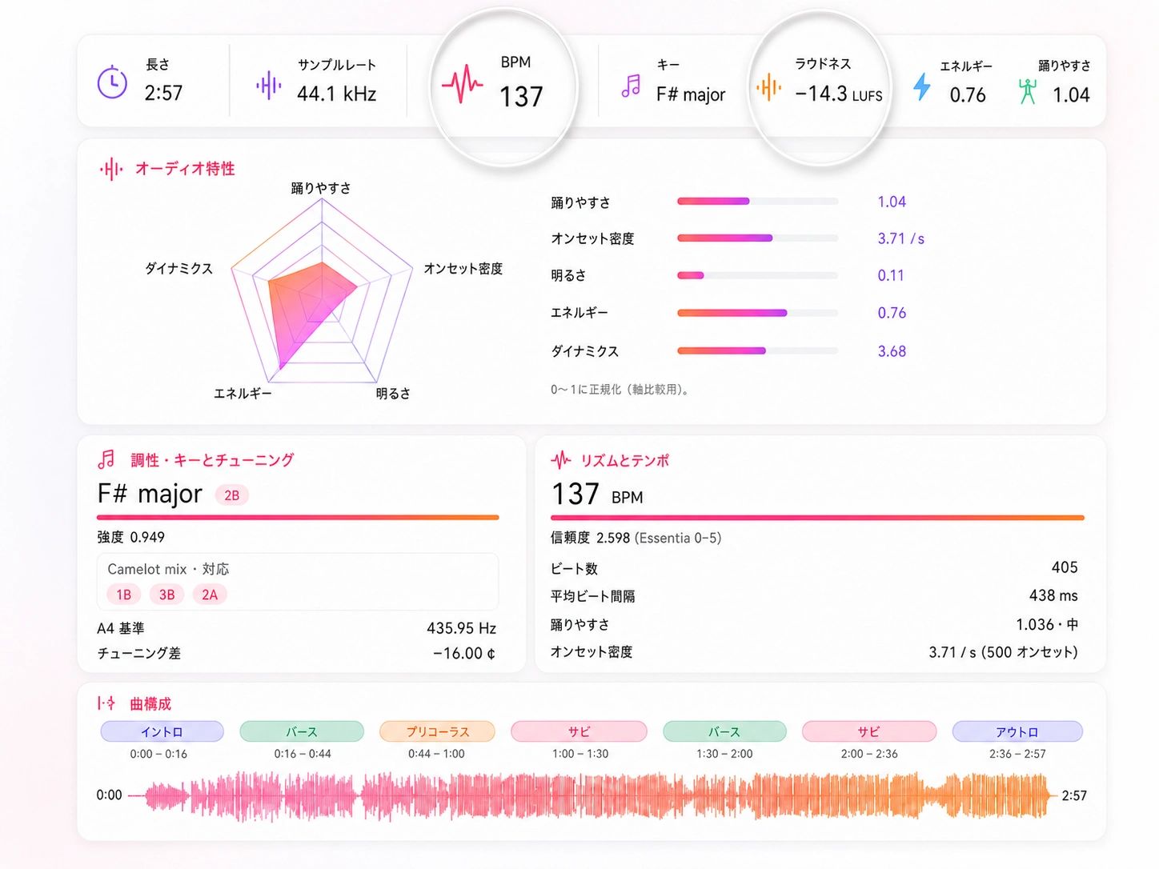
Task: Jump to the first バース section 0:16 – 0:44
Action: (x=302, y=731)
